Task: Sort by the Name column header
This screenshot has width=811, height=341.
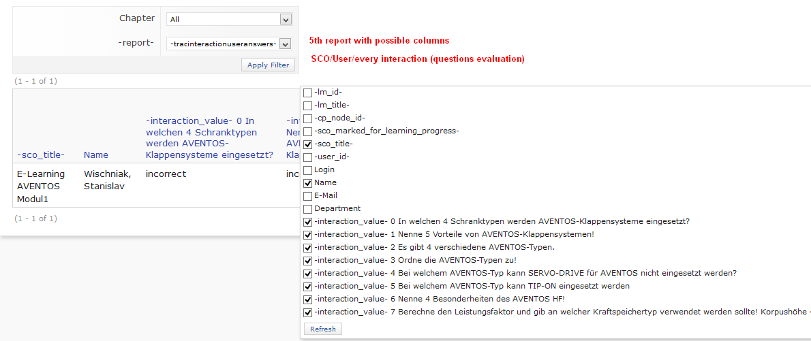Action: (96, 155)
